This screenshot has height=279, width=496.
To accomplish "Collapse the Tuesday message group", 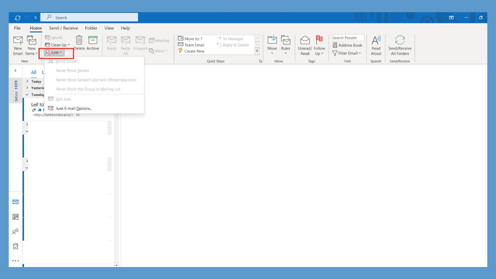I will tap(26, 95).
